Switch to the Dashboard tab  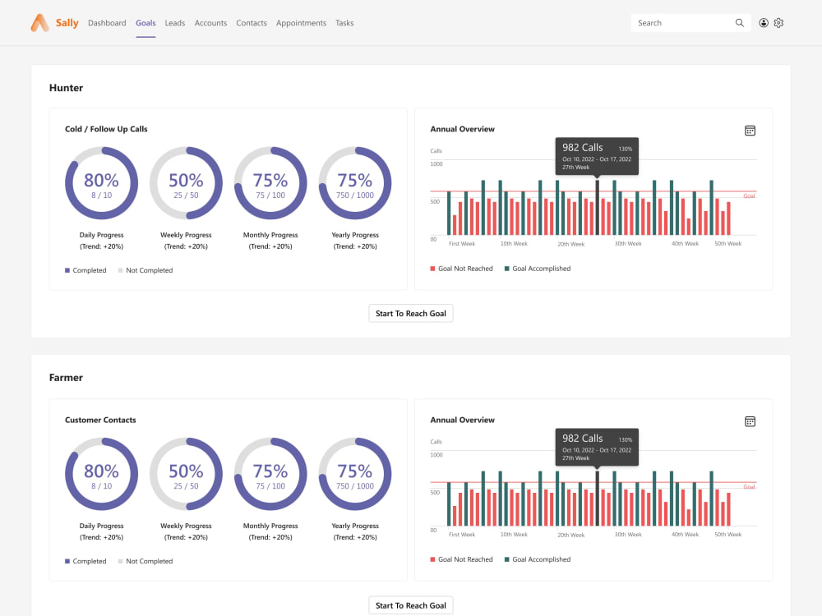tap(107, 22)
